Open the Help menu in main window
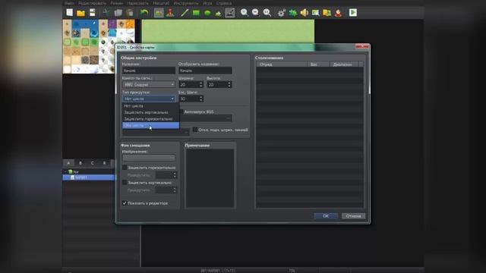Viewport: 486px width, 273px height. click(x=224, y=3)
